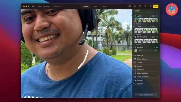Click the undo arrow for Color
The height and width of the screenshot is (102, 181).
(x=150, y=26)
